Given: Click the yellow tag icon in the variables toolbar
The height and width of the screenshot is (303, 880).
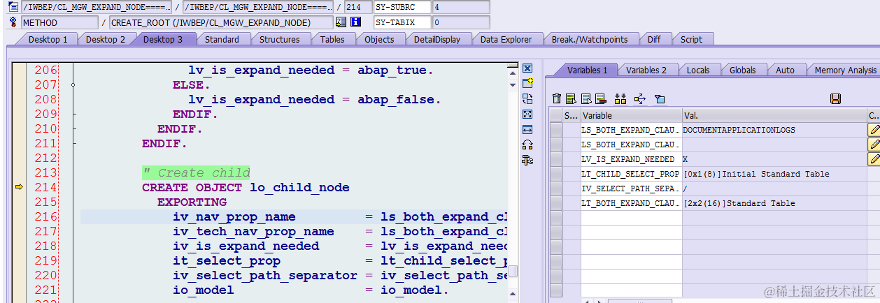Looking at the screenshot, I should 659,98.
